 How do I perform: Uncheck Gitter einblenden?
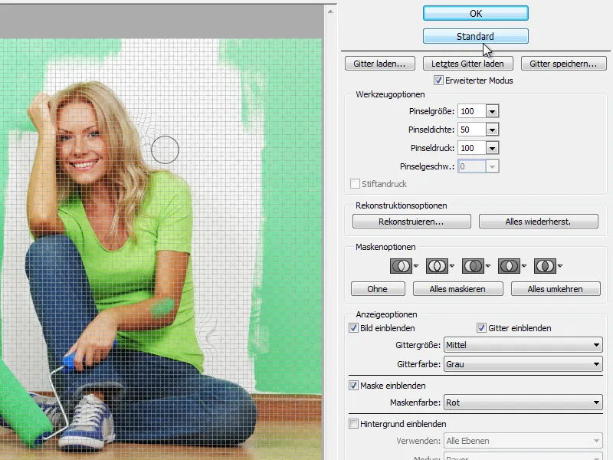click(481, 328)
